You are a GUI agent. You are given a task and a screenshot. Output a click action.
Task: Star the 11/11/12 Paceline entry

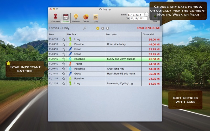point(64,79)
